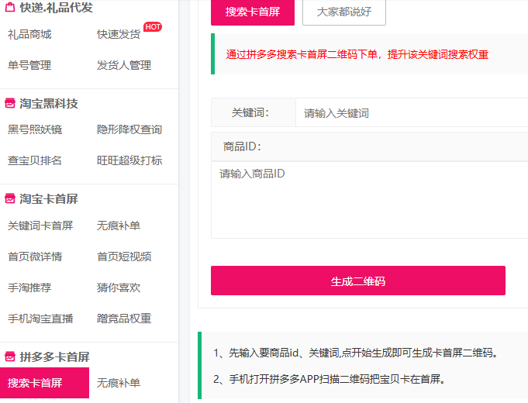Viewport: 528px width, 403px height.
Task: Open 关键词卡首屏 under 淘宝卡首屏
Action: coord(40,226)
